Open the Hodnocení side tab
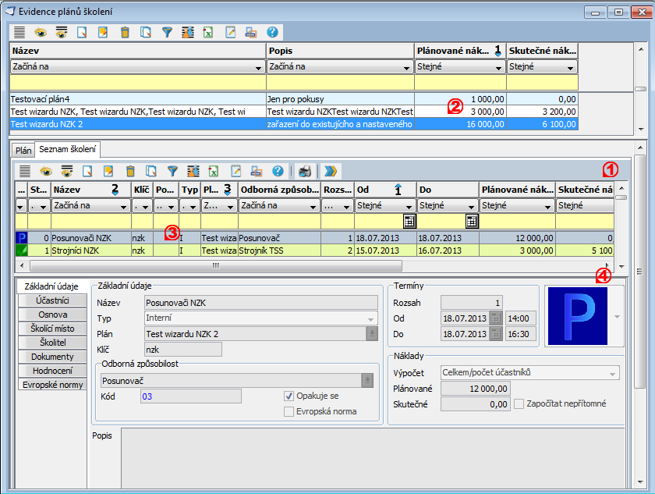This screenshot has height=494, width=655. pyautogui.click(x=52, y=371)
